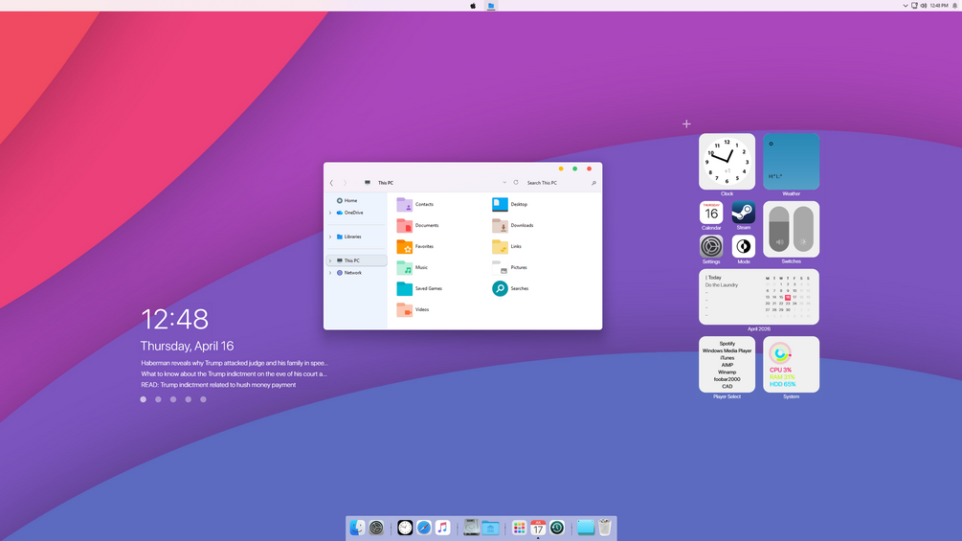
Task: Launch Safari from the dock
Action: [424, 528]
